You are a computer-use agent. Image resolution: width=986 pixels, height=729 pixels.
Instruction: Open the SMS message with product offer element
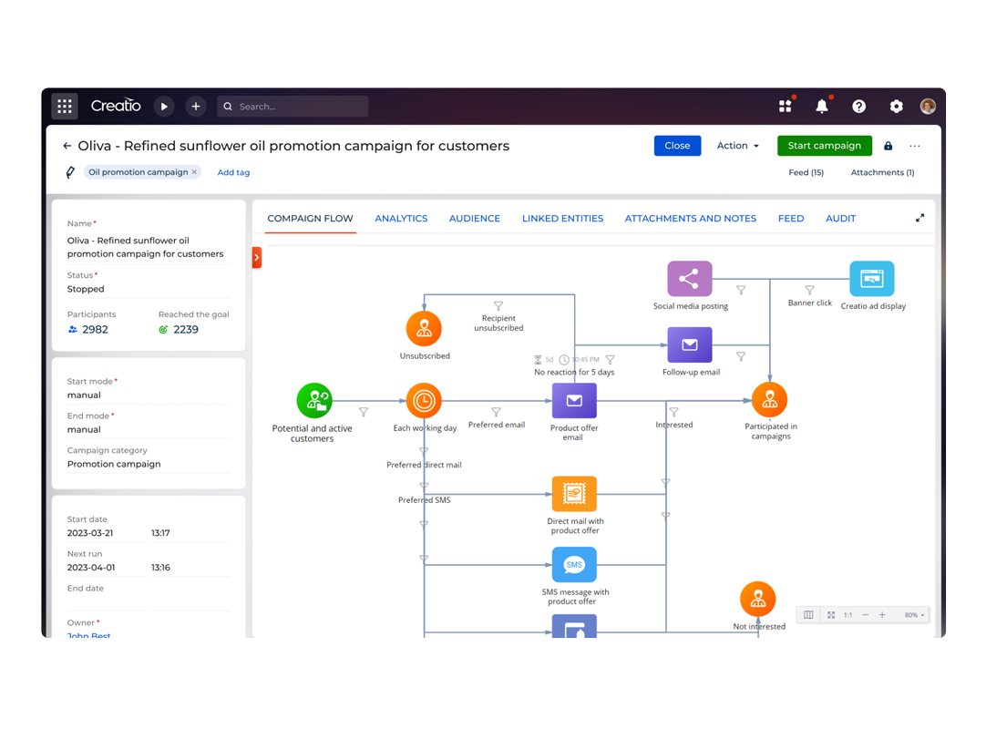click(574, 565)
